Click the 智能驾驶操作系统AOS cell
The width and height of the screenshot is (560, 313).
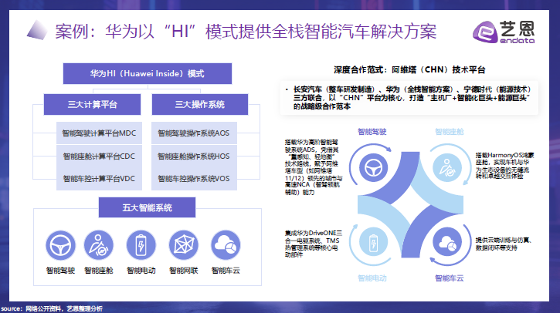click(x=194, y=133)
